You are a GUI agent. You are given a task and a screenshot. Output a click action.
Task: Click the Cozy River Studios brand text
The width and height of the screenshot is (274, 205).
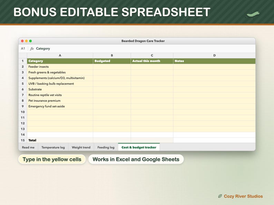pos(243,196)
